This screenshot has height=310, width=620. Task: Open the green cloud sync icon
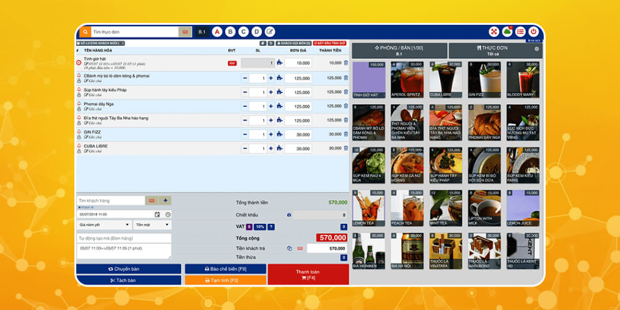tap(507, 32)
